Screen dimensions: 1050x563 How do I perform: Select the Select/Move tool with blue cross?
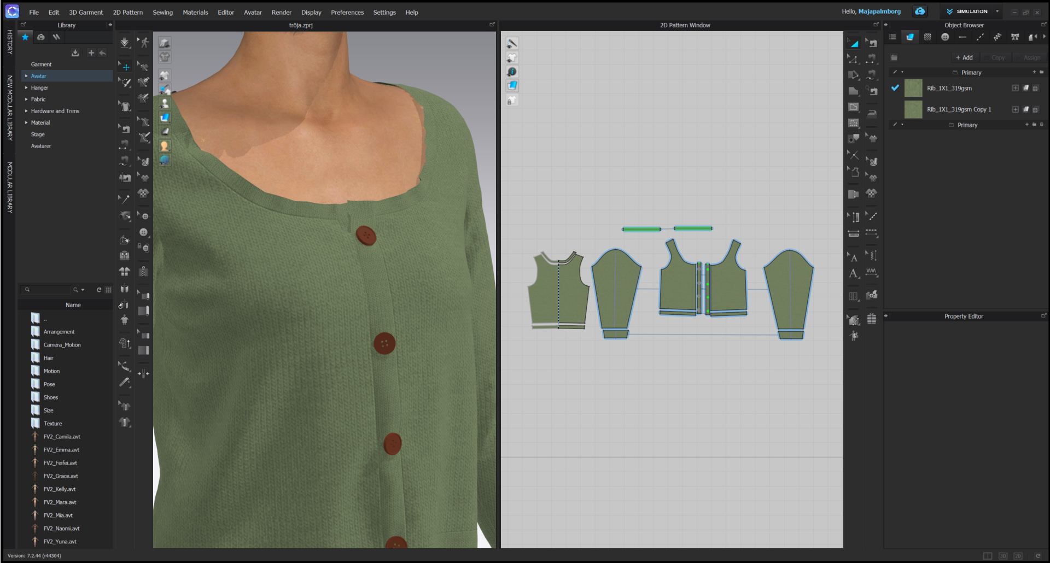coord(125,67)
